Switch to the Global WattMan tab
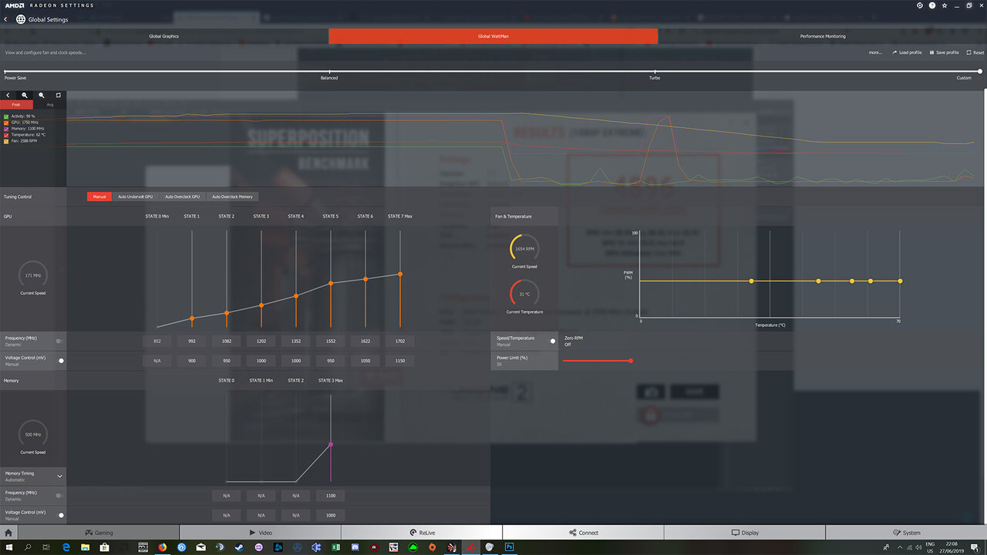 click(x=493, y=36)
